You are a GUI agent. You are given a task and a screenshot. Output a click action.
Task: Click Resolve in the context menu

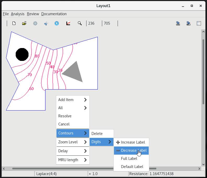pos(65,116)
